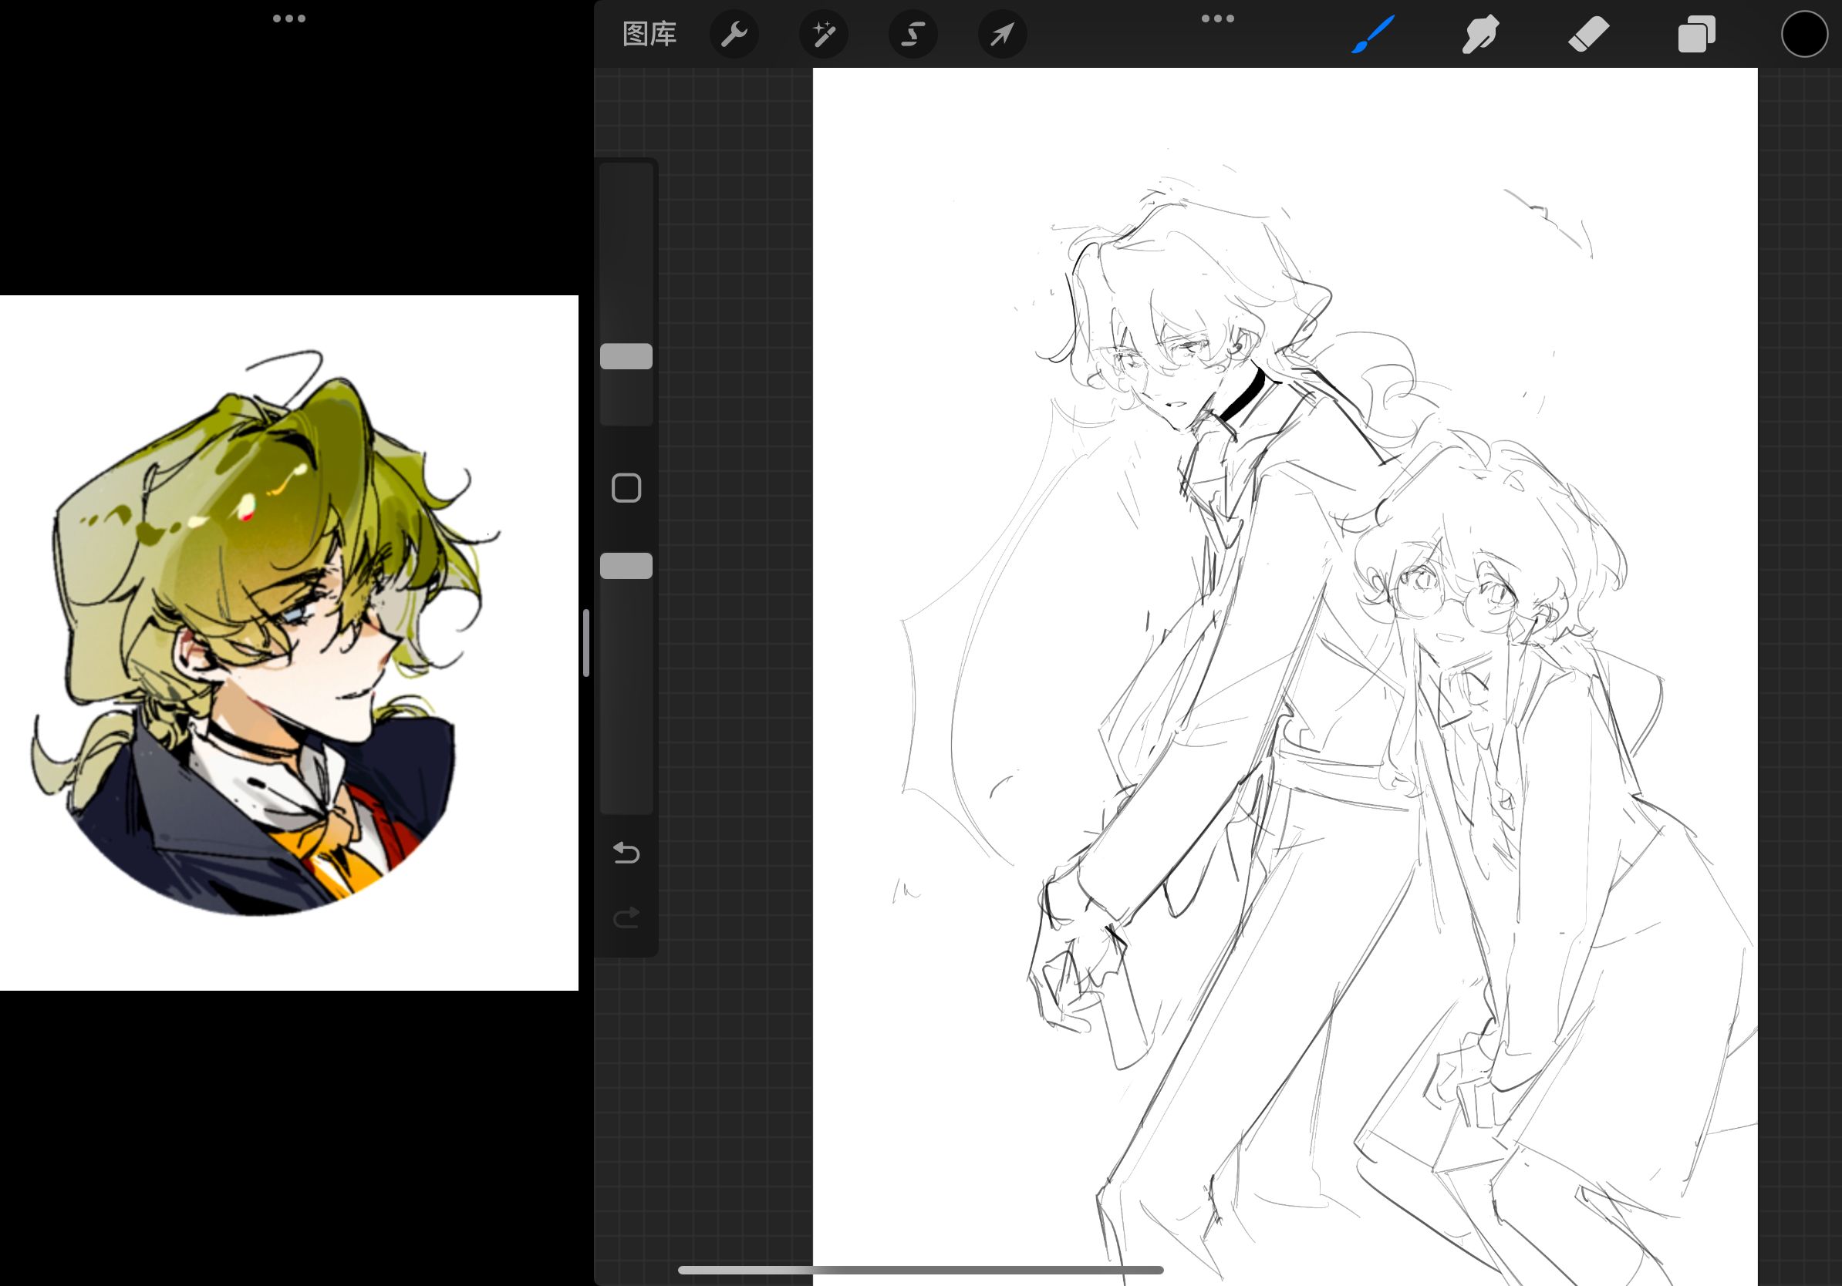Select the Smudge tool
This screenshot has height=1286, width=1842.
pyautogui.click(x=1480, y=35)
